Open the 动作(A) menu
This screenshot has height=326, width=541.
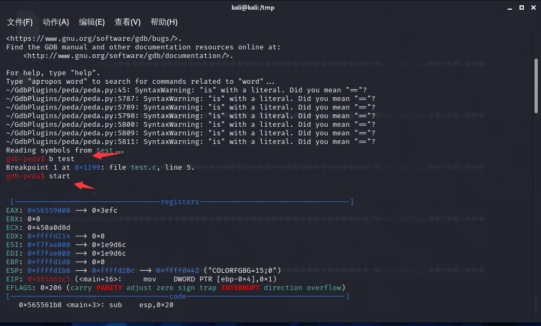[56, 22]
